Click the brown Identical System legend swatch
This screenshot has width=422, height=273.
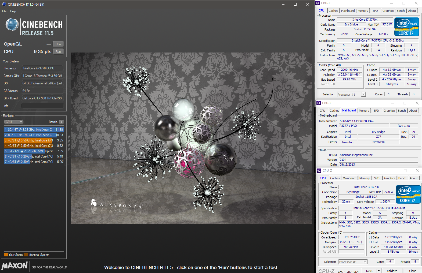tap(26, 255)
